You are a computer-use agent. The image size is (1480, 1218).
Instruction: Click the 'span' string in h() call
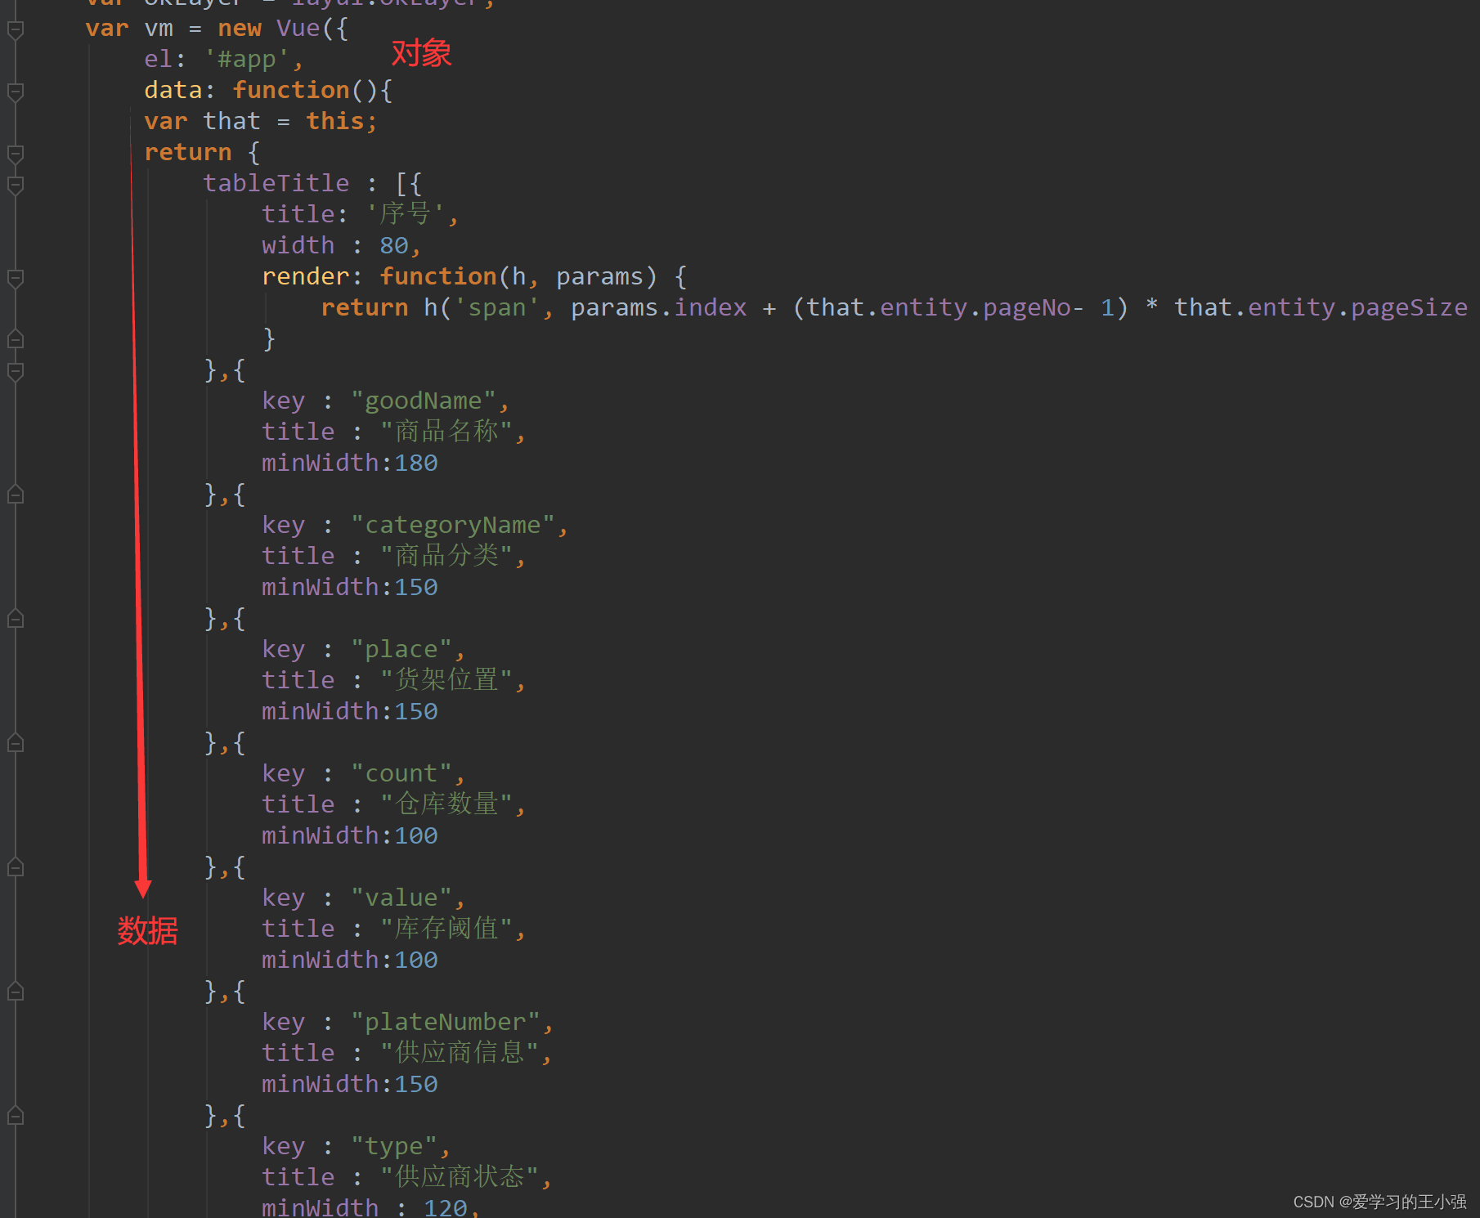[x=496, y=308]
